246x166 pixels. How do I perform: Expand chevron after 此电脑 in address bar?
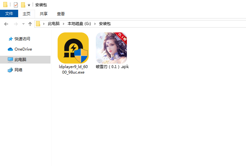point(64,24)
